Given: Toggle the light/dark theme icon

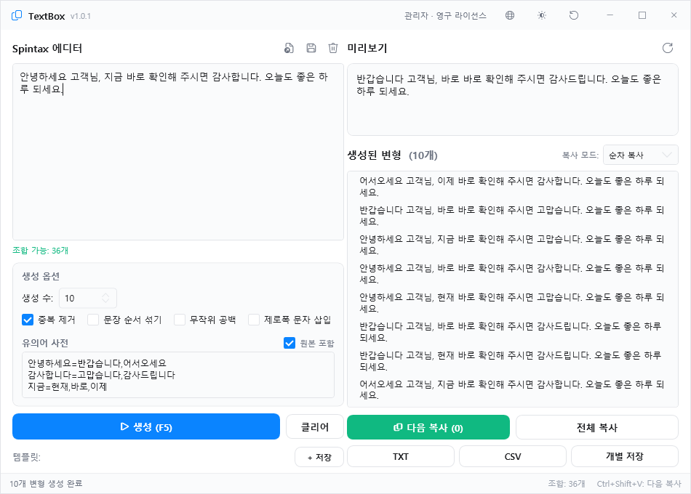Looking at the screenshot, I should [x=542, y=15].
